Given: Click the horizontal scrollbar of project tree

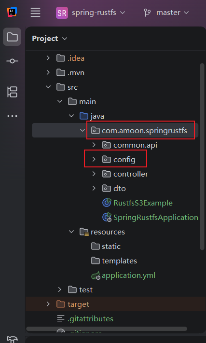Looking at the screenshot, I should 107,329.
